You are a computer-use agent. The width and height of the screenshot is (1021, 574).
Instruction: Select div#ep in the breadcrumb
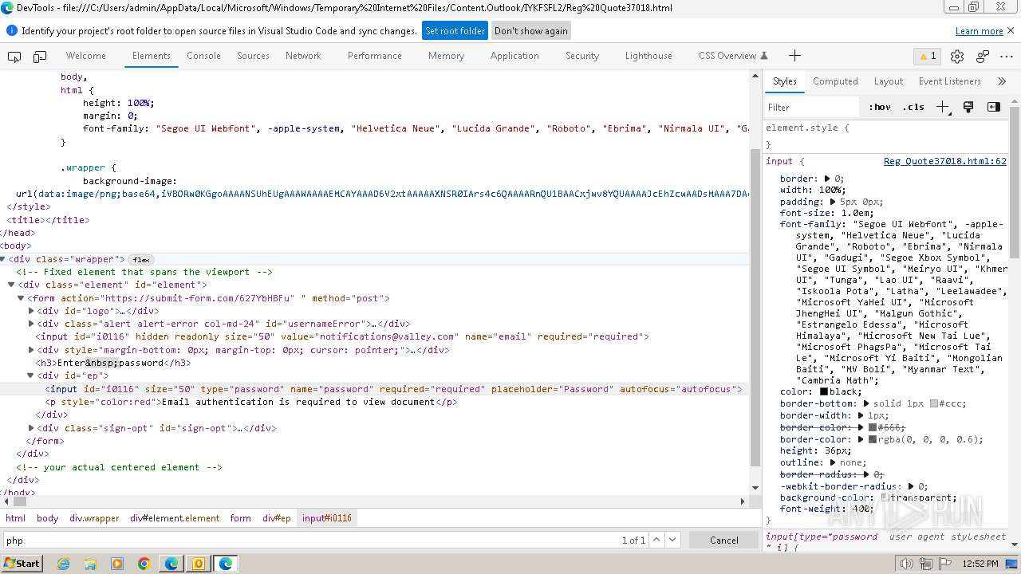(277, 518)
